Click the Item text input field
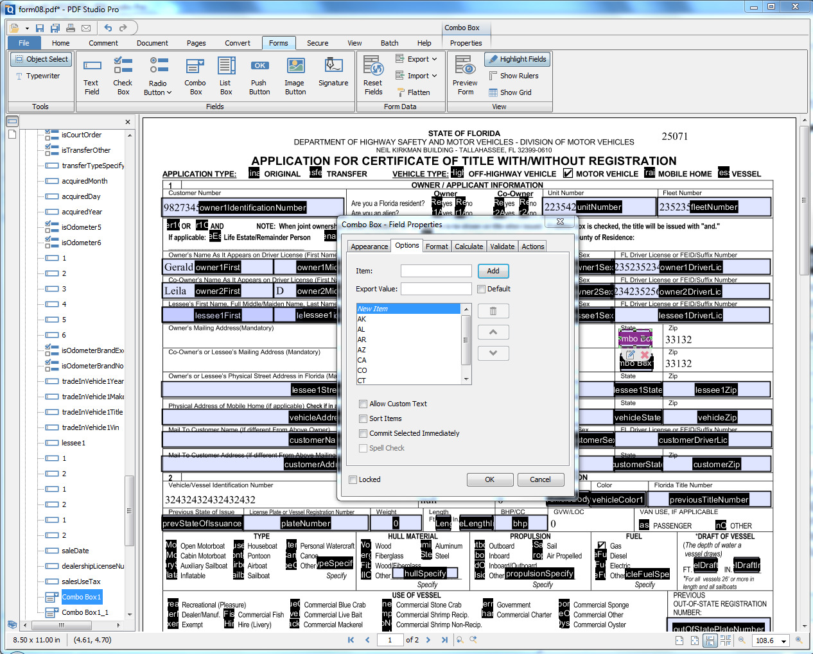Image resolution: width=813 pixels, height=654 pixels. (436, 271)
